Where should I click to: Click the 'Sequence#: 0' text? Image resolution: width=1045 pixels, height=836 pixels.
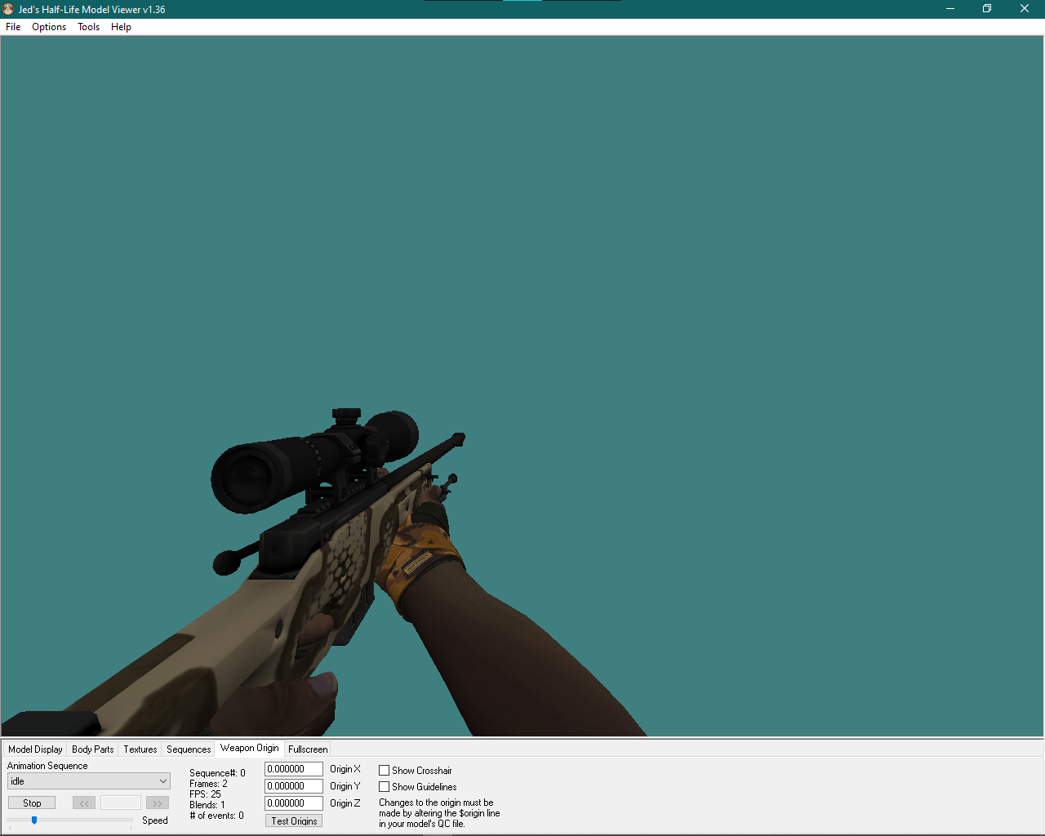[x=217, y=773]
